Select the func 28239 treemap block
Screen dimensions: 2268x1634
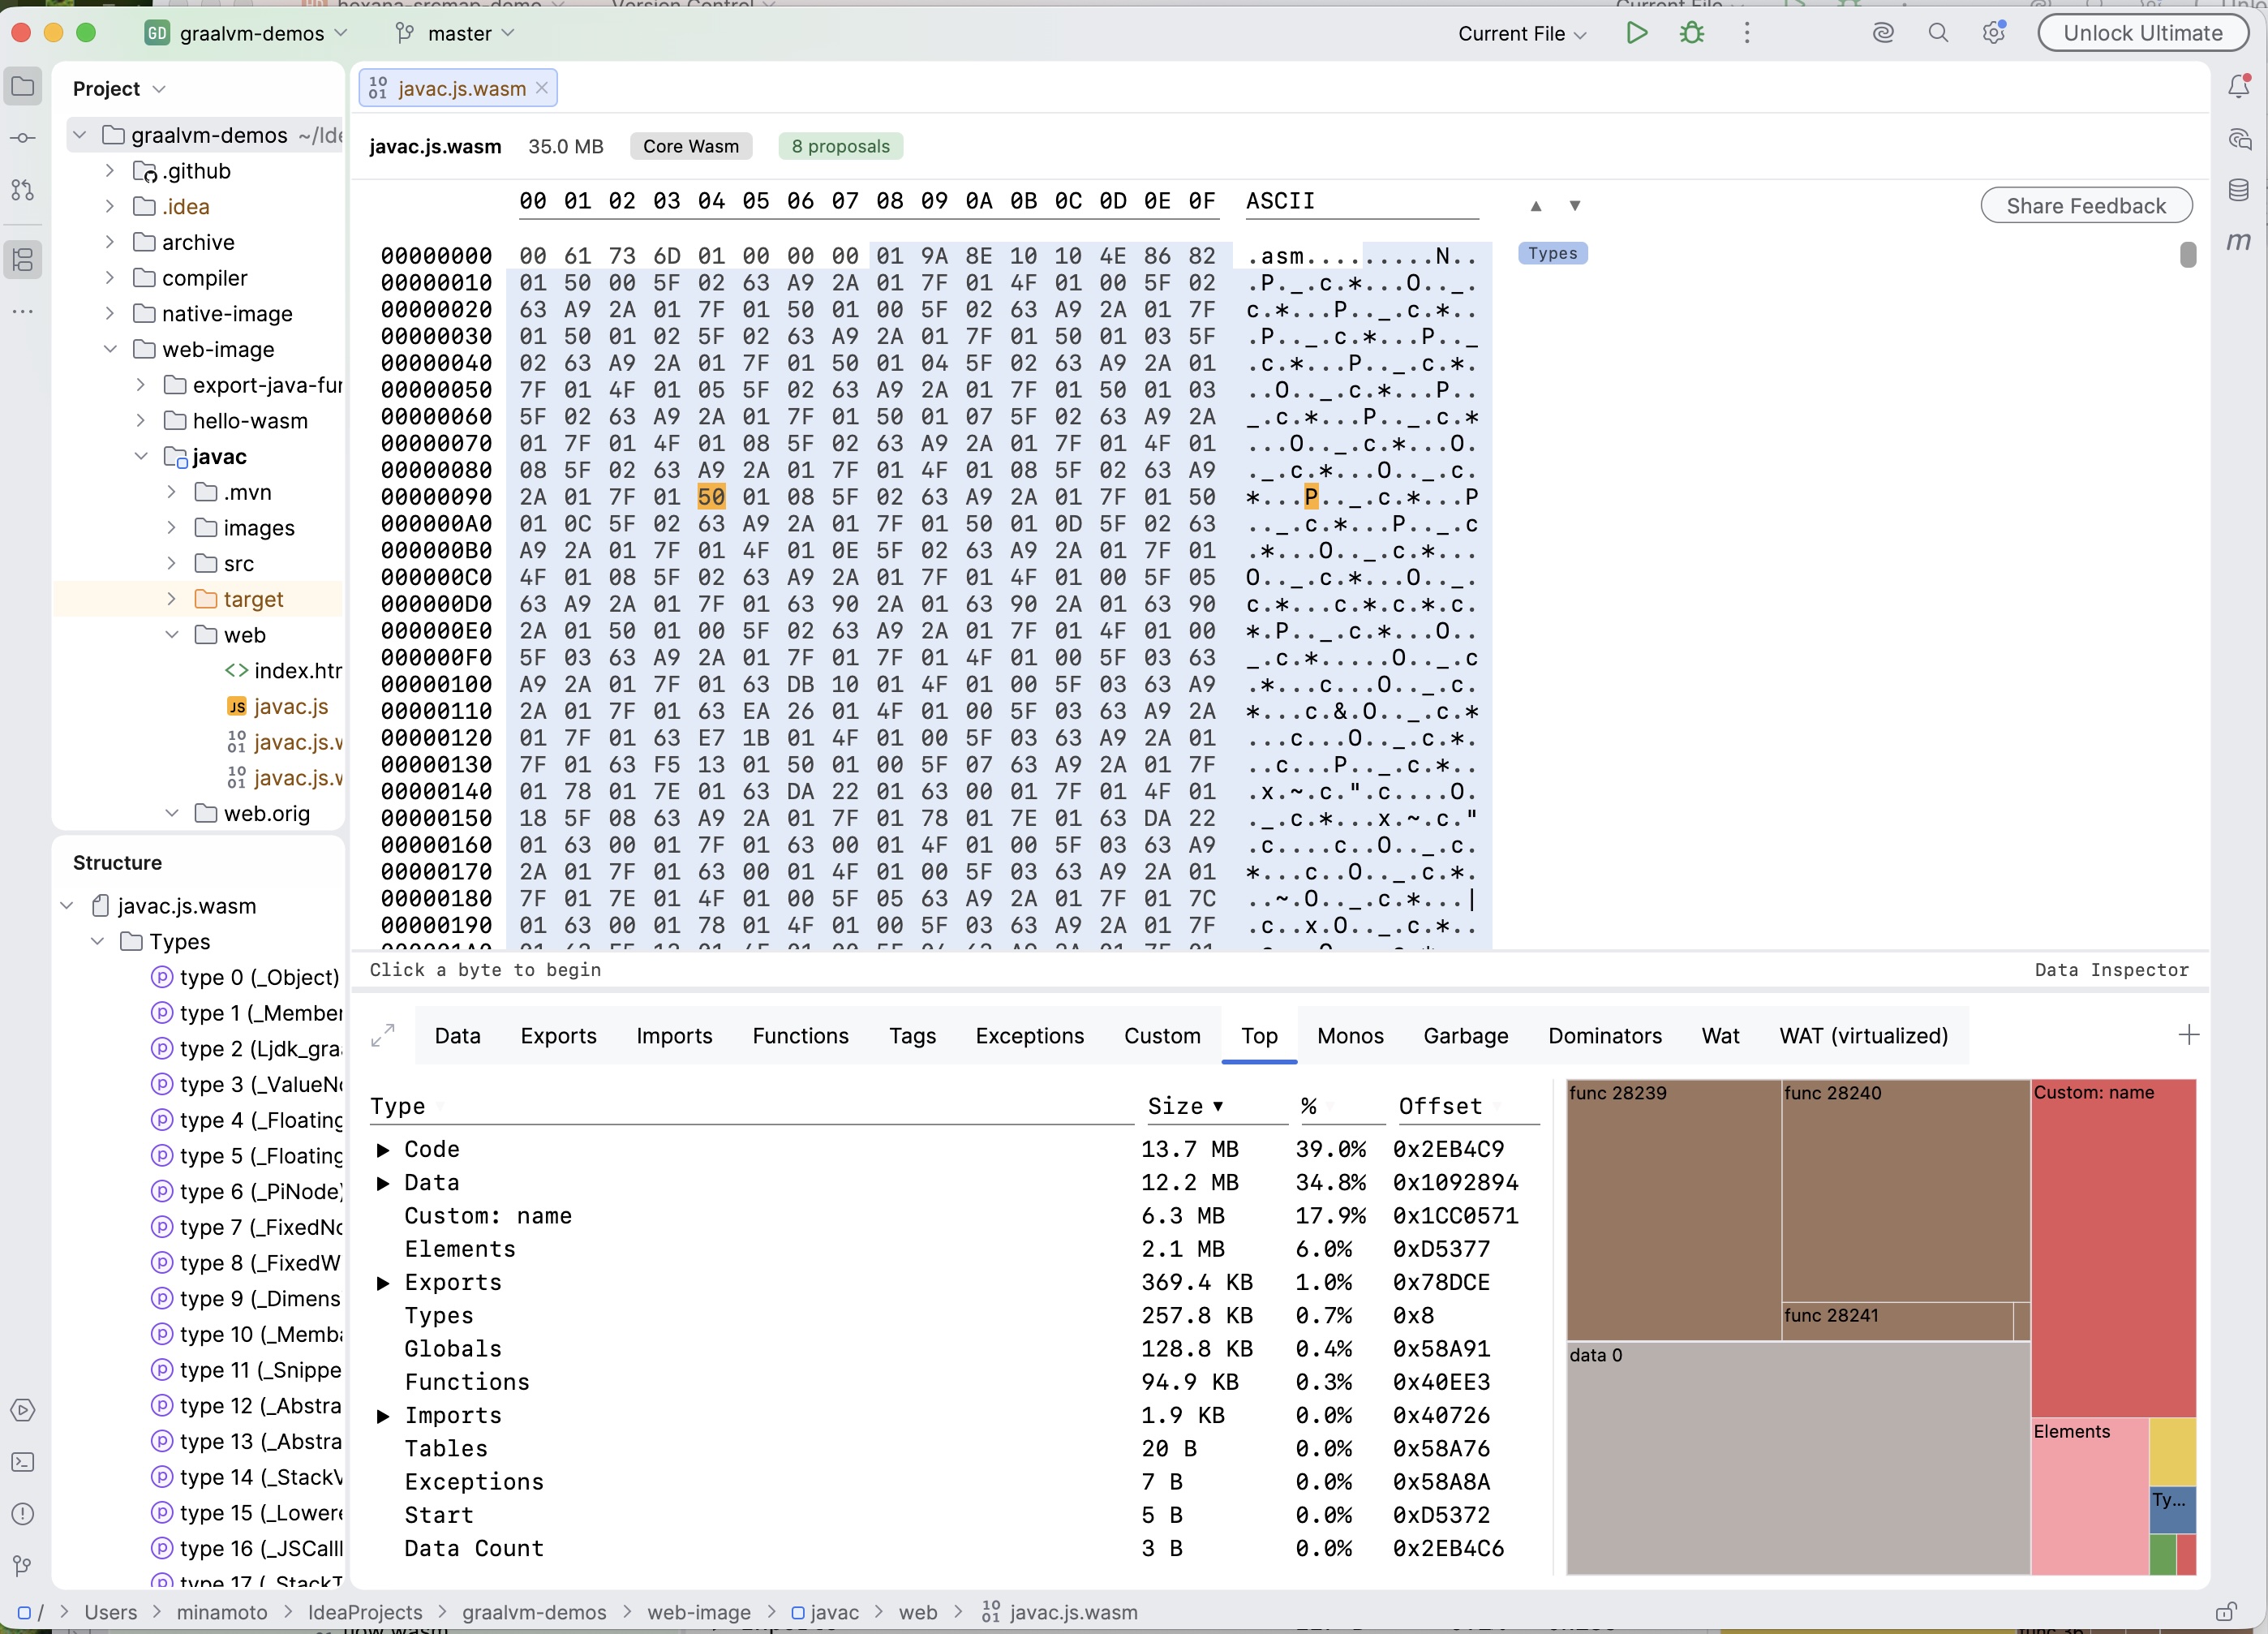[1673, 1210]
